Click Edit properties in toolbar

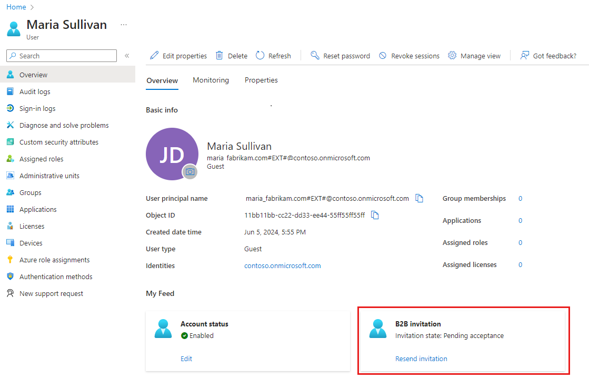coord(178,56)
